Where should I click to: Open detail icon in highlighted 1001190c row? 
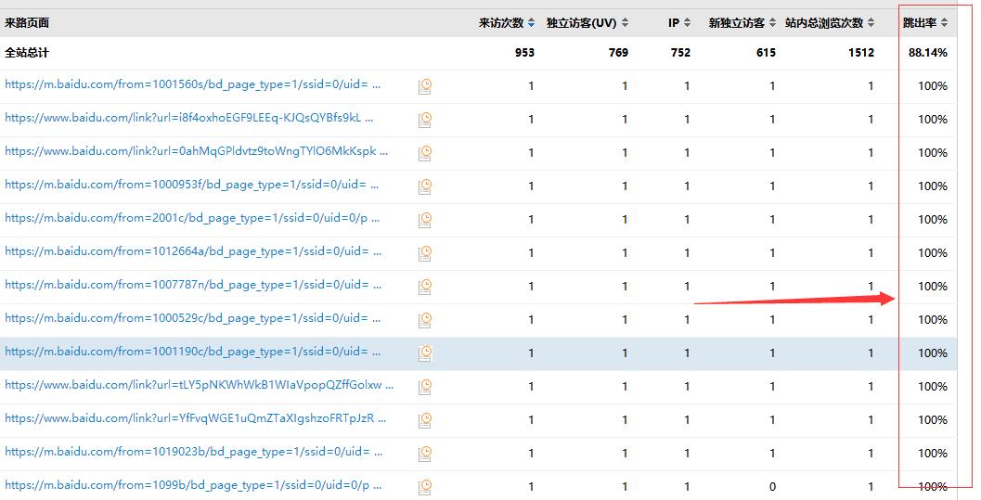click(x=425, y=353)
